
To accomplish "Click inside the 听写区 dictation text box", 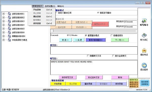I will 94,67.
